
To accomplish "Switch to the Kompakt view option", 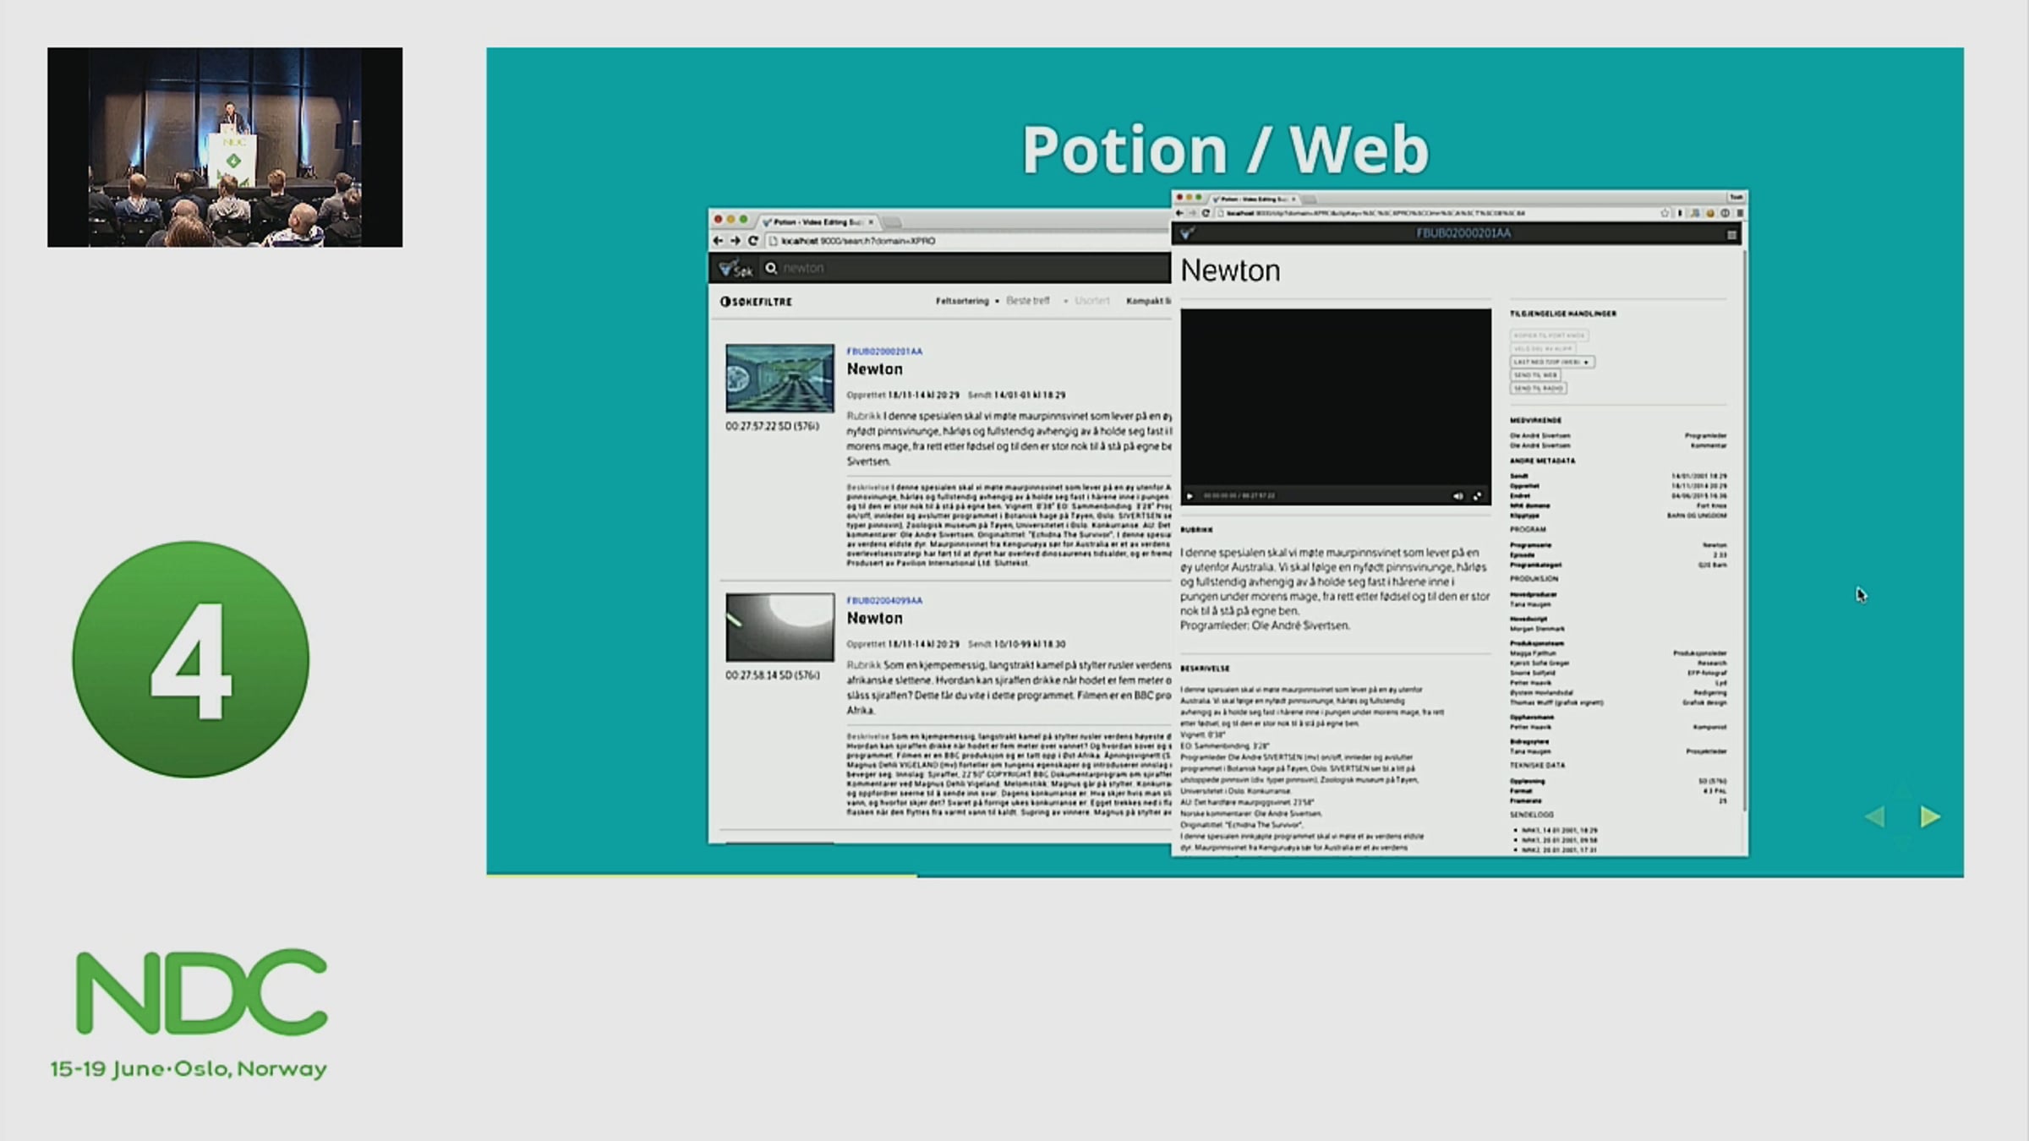I will pyautogui.click(x=1148, y=301).
